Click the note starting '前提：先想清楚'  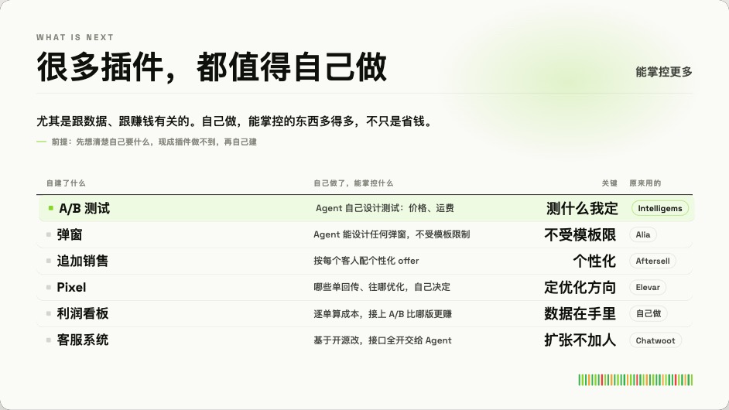click(x=154, y=142)
